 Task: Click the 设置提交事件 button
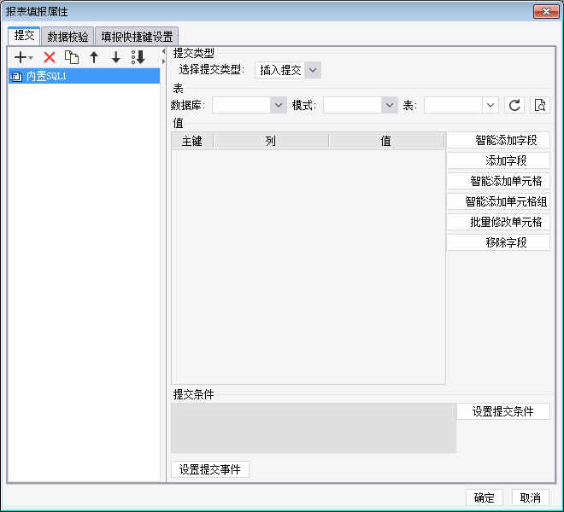[210, 469]
